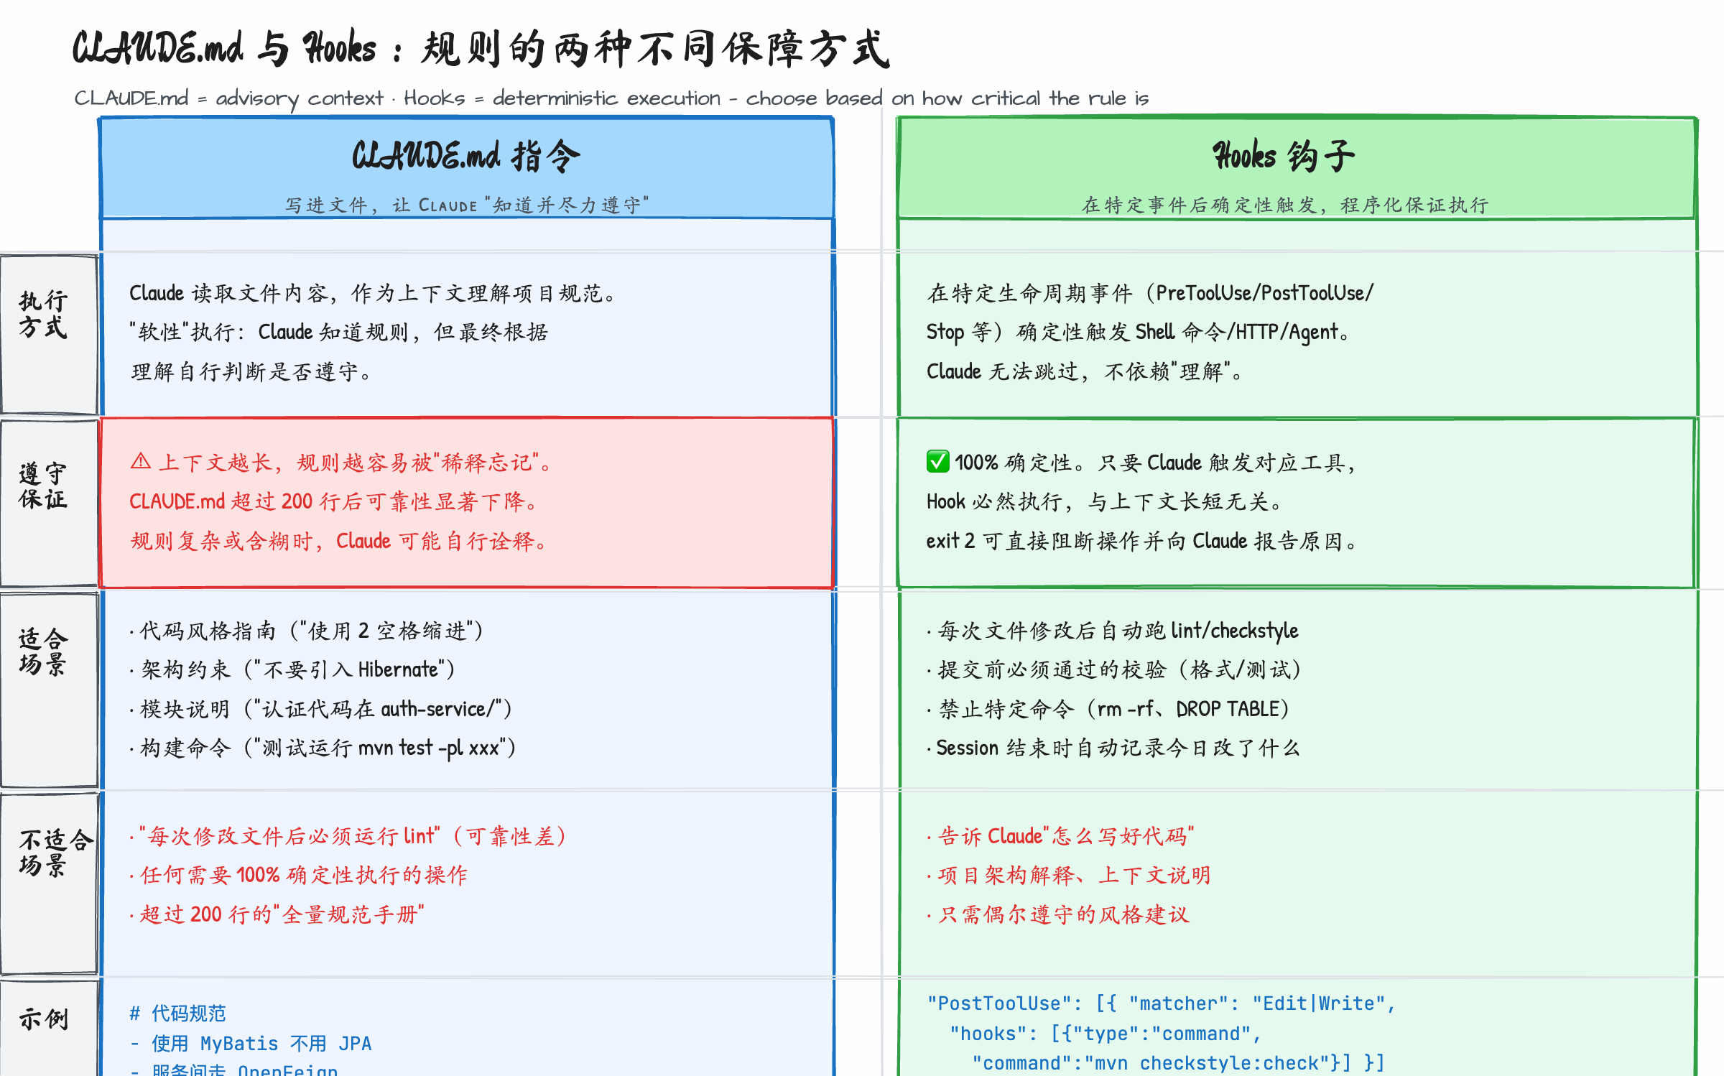
Task: Click the code line "PostToolUse": [{ "matcher": "Edit|Write",
Action: [x=1161, y=1003]
